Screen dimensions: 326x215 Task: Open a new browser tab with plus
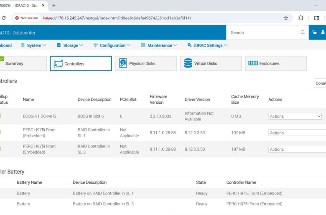click(x=54, y=5)
